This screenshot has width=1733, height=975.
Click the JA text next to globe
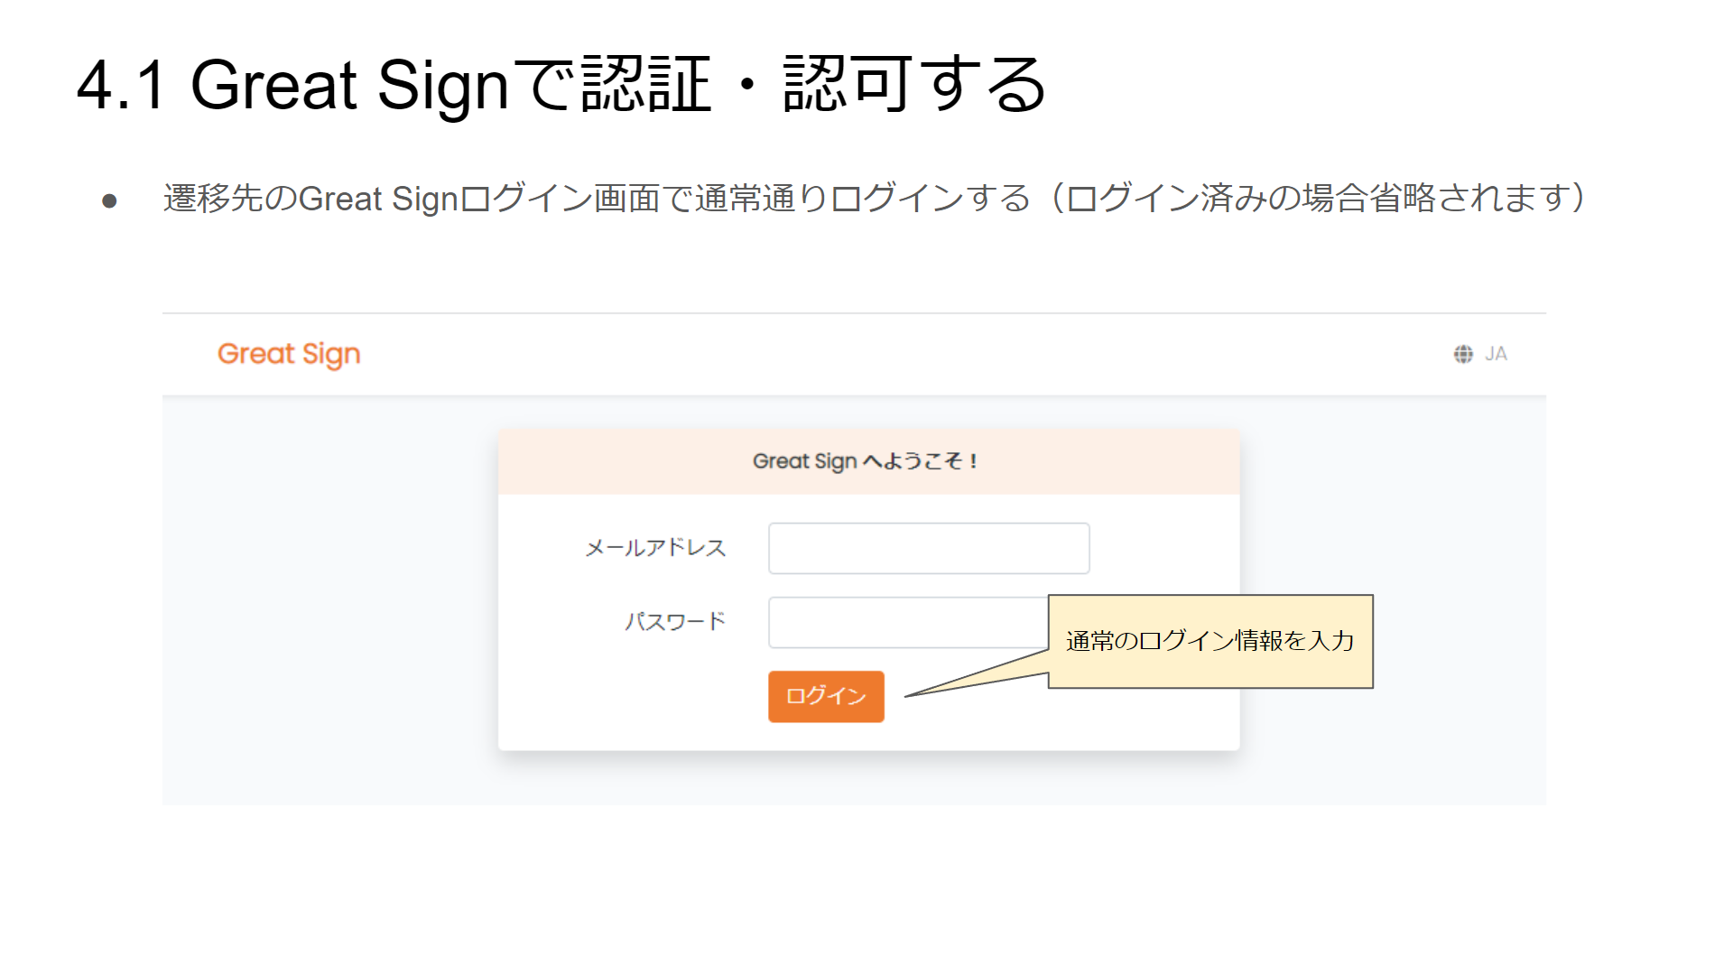pos(1496,354)
